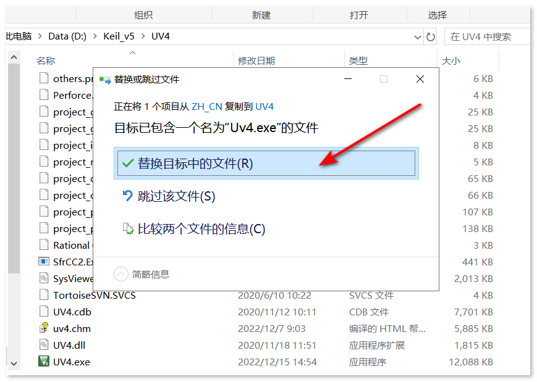Open the address bar history dropdown
This screenshot has width=537, height=382.
point(418,36)
